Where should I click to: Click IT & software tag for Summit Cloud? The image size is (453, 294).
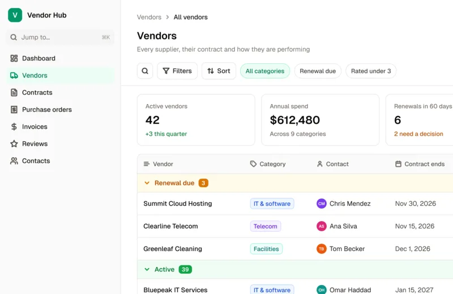click(x=272, y=204)
